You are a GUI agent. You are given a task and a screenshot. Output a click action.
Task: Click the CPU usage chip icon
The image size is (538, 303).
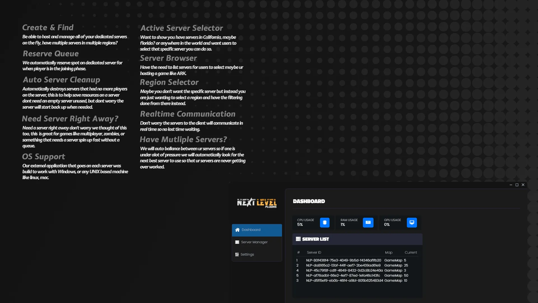point(324,222)
